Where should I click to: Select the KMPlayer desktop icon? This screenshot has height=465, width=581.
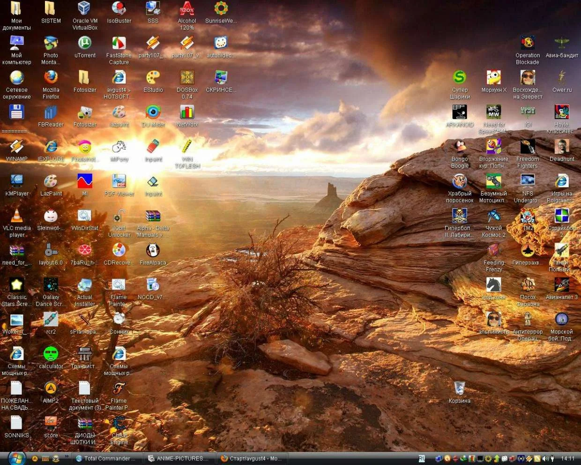click(x=17, y=185)
